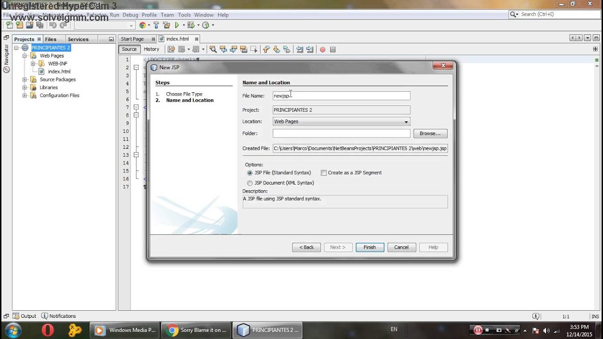Open the Location dropdown showing Web Pages
The width and height of the screenshot is (603, 339).
coord(341,121)
